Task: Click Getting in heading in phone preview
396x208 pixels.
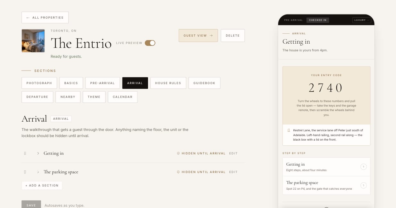Action: [296, 42]
